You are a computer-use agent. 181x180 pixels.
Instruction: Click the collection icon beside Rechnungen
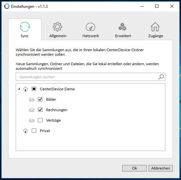[x=32, y=110]
